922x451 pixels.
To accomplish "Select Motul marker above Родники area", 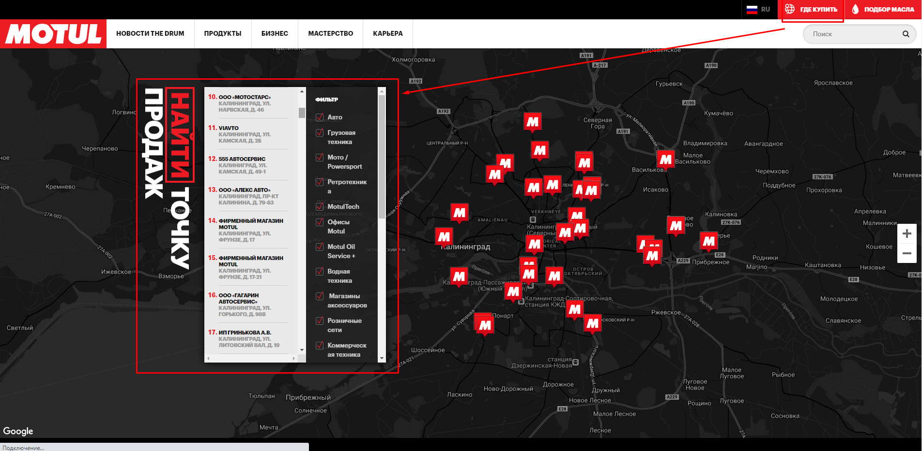I will (x=709, y=241).
